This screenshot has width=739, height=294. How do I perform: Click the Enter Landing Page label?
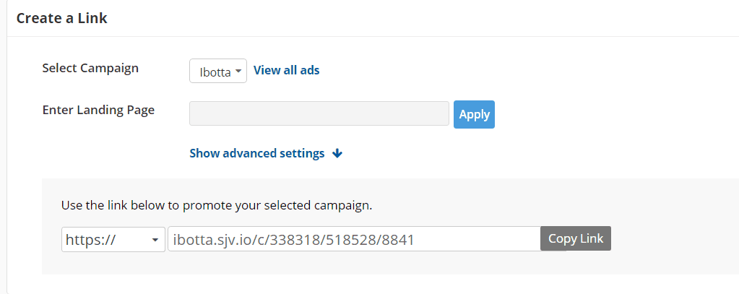(98, 111)
